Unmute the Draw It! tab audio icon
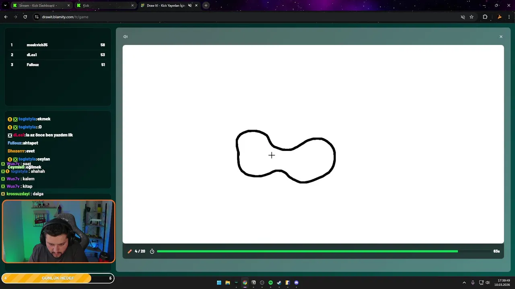Image resolution: width=515 pixels, height=289 pixels. pyautogui.click(x=190, y=6)
